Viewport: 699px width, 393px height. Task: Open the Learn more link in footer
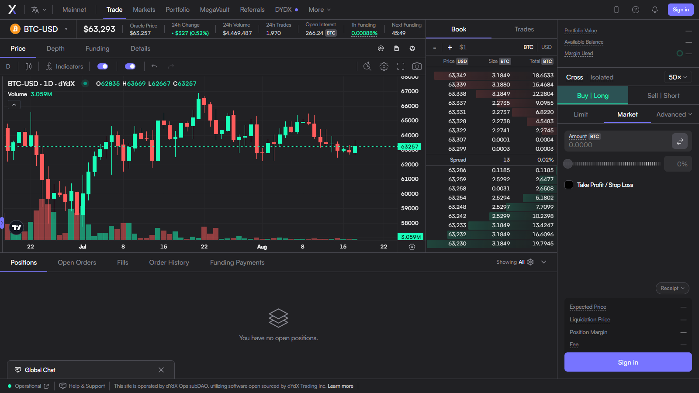pos(341,386)
